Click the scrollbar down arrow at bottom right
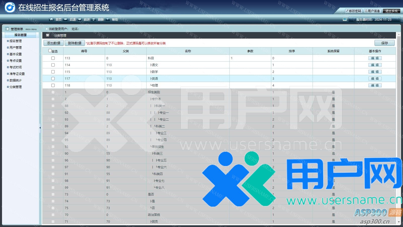Viewport: 403px width, 227px height. pos(398,222)
